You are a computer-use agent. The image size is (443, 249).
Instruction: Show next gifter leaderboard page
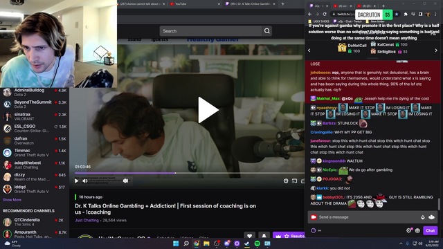point(436,50)
